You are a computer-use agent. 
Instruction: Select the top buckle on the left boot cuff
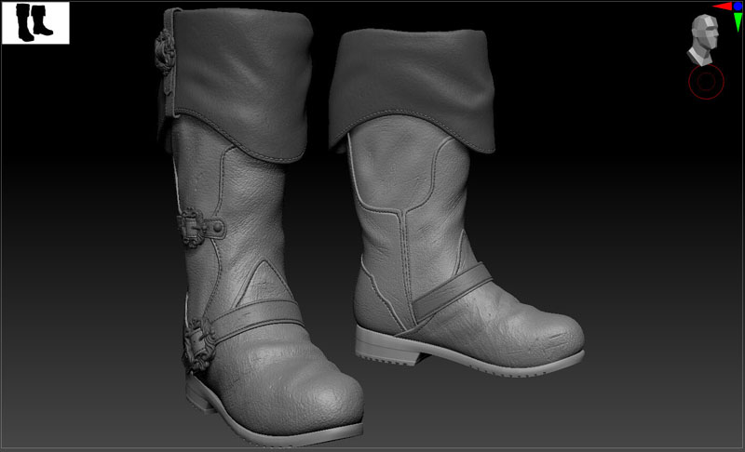162,56
